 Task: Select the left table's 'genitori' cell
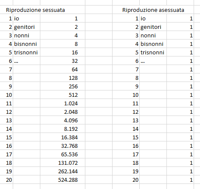point(26,27)
